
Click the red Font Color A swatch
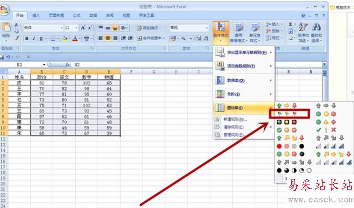point(75,39)
